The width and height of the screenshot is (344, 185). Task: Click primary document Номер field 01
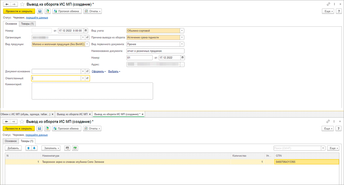[139, 58]
